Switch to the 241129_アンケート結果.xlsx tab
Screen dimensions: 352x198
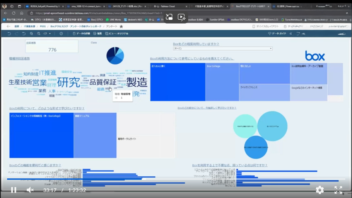pos(128,7)
